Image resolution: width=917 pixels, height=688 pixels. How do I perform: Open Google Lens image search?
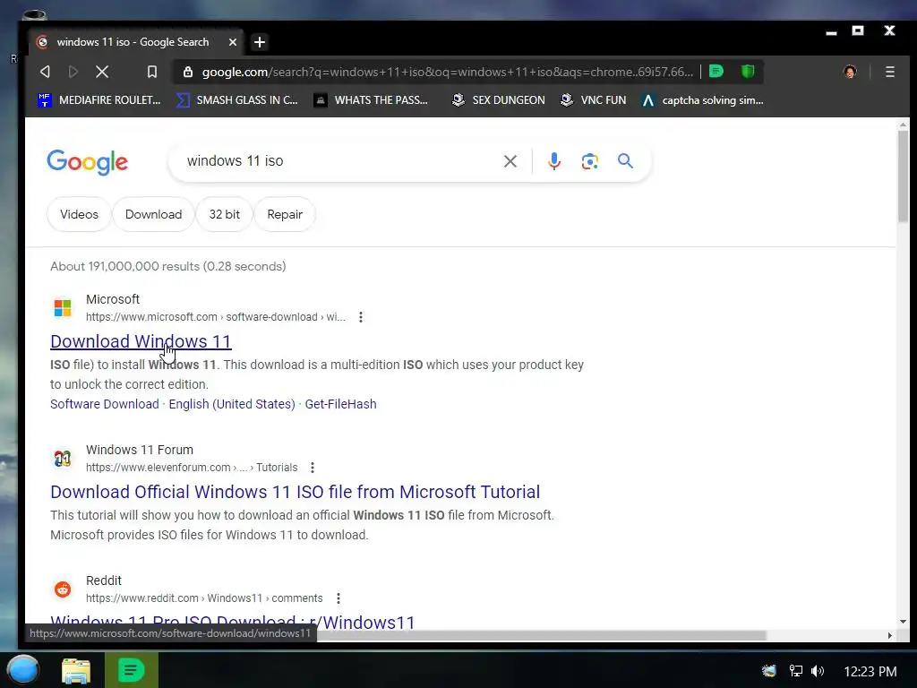pos(589,161)
